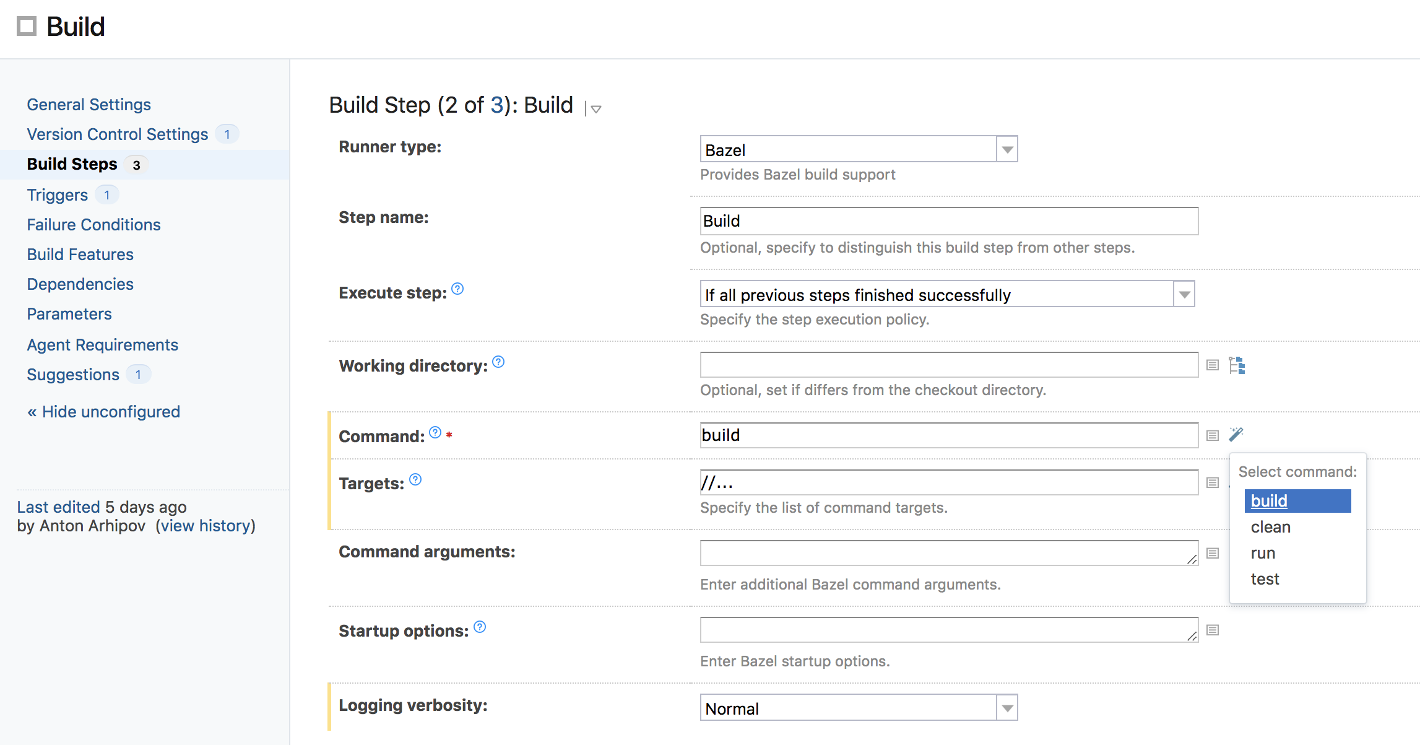
Task: Open the command selector wand beside Command field
Action: pyautogui.click(x=1236, y=434)
